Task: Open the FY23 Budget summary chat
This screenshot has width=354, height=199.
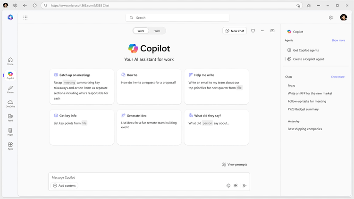Action: point(303,109)
